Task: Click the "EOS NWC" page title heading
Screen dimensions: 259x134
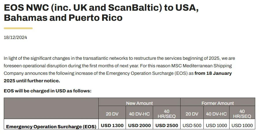Action: 101,13
